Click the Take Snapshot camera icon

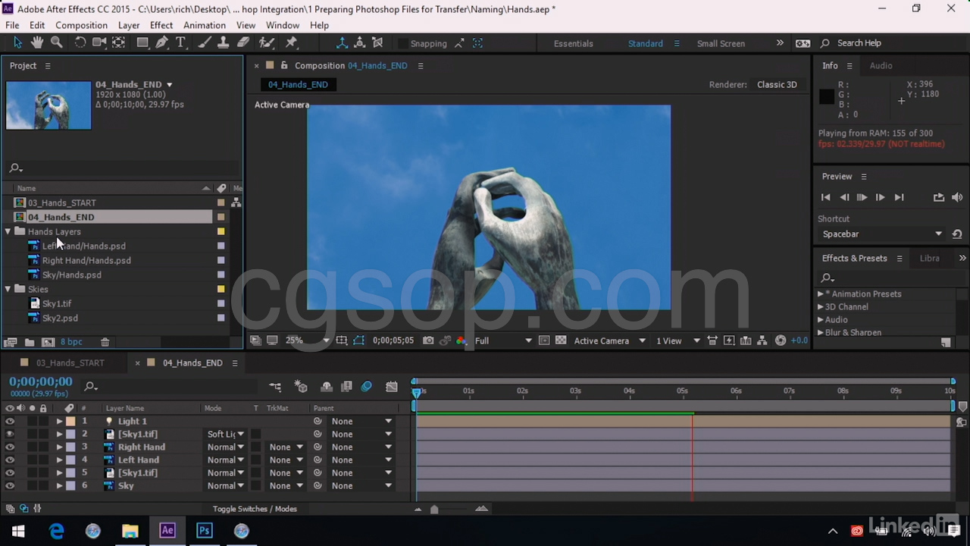point(428,340)
